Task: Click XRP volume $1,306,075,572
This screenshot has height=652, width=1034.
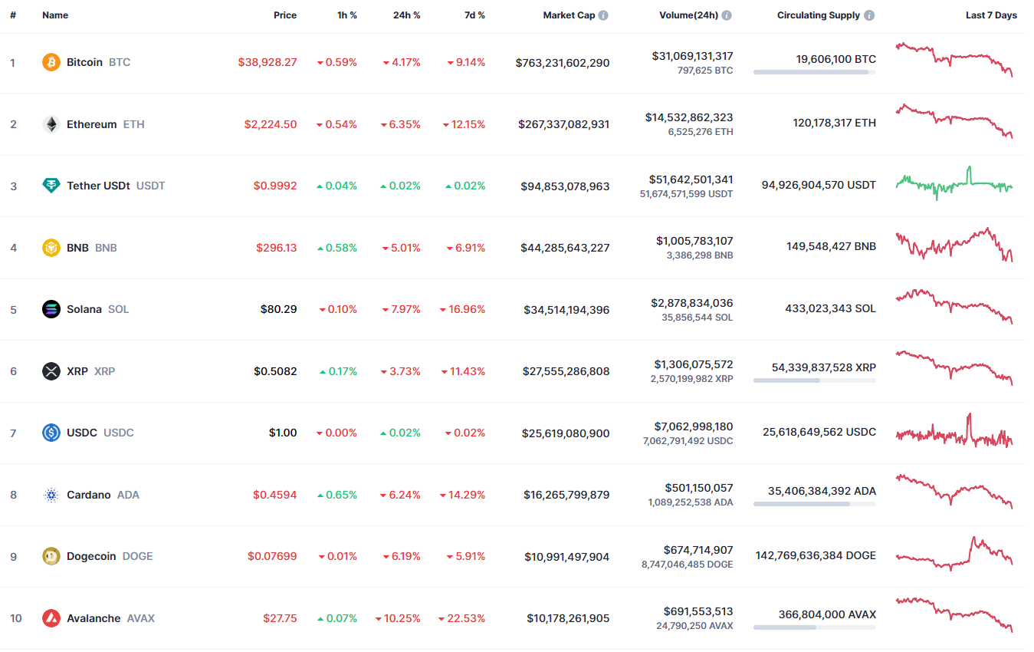Action: coord(694,364)
